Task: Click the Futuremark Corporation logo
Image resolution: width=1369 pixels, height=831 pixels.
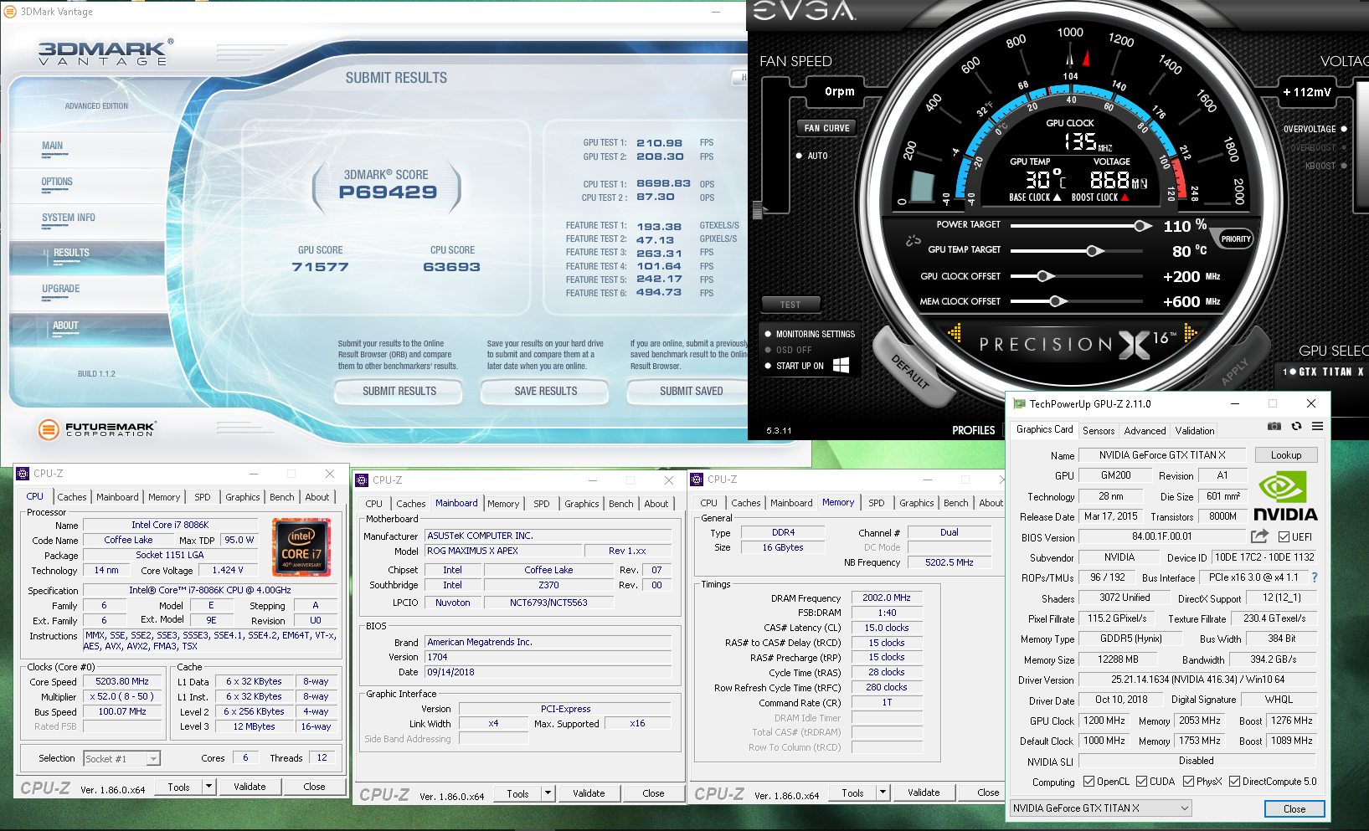Action: (x=97, y=429)
